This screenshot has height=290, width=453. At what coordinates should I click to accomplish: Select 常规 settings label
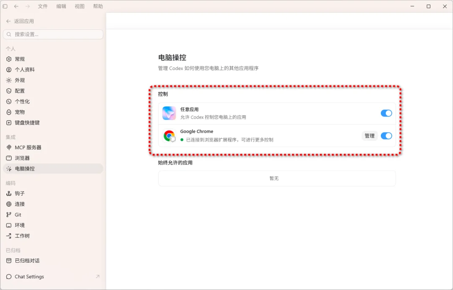(x=20, y=59)
